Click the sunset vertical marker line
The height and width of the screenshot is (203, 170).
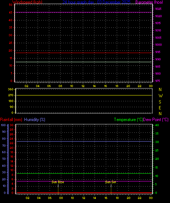tap(111, 189)
